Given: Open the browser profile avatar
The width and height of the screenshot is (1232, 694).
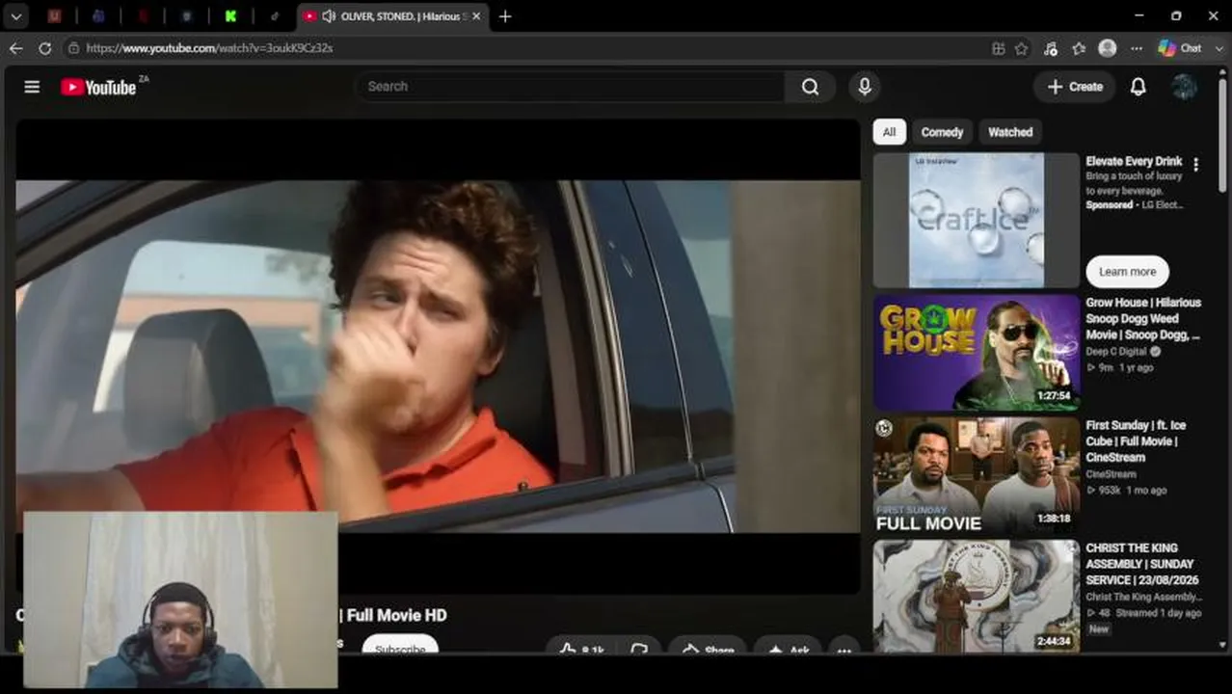Looking at the screenshot, I should [x=1108, y=48].
